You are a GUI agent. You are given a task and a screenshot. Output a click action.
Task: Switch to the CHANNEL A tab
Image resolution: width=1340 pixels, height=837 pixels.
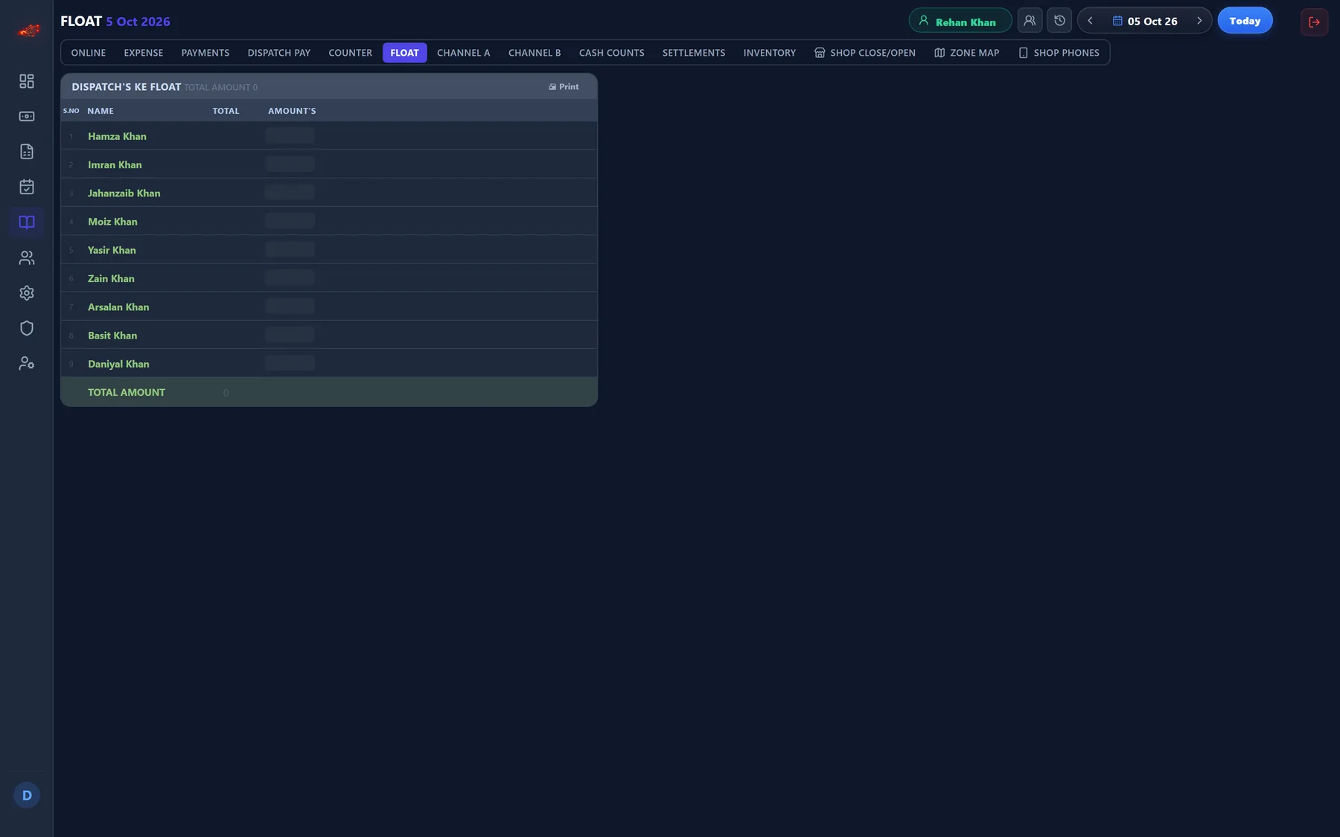point(464,53)
